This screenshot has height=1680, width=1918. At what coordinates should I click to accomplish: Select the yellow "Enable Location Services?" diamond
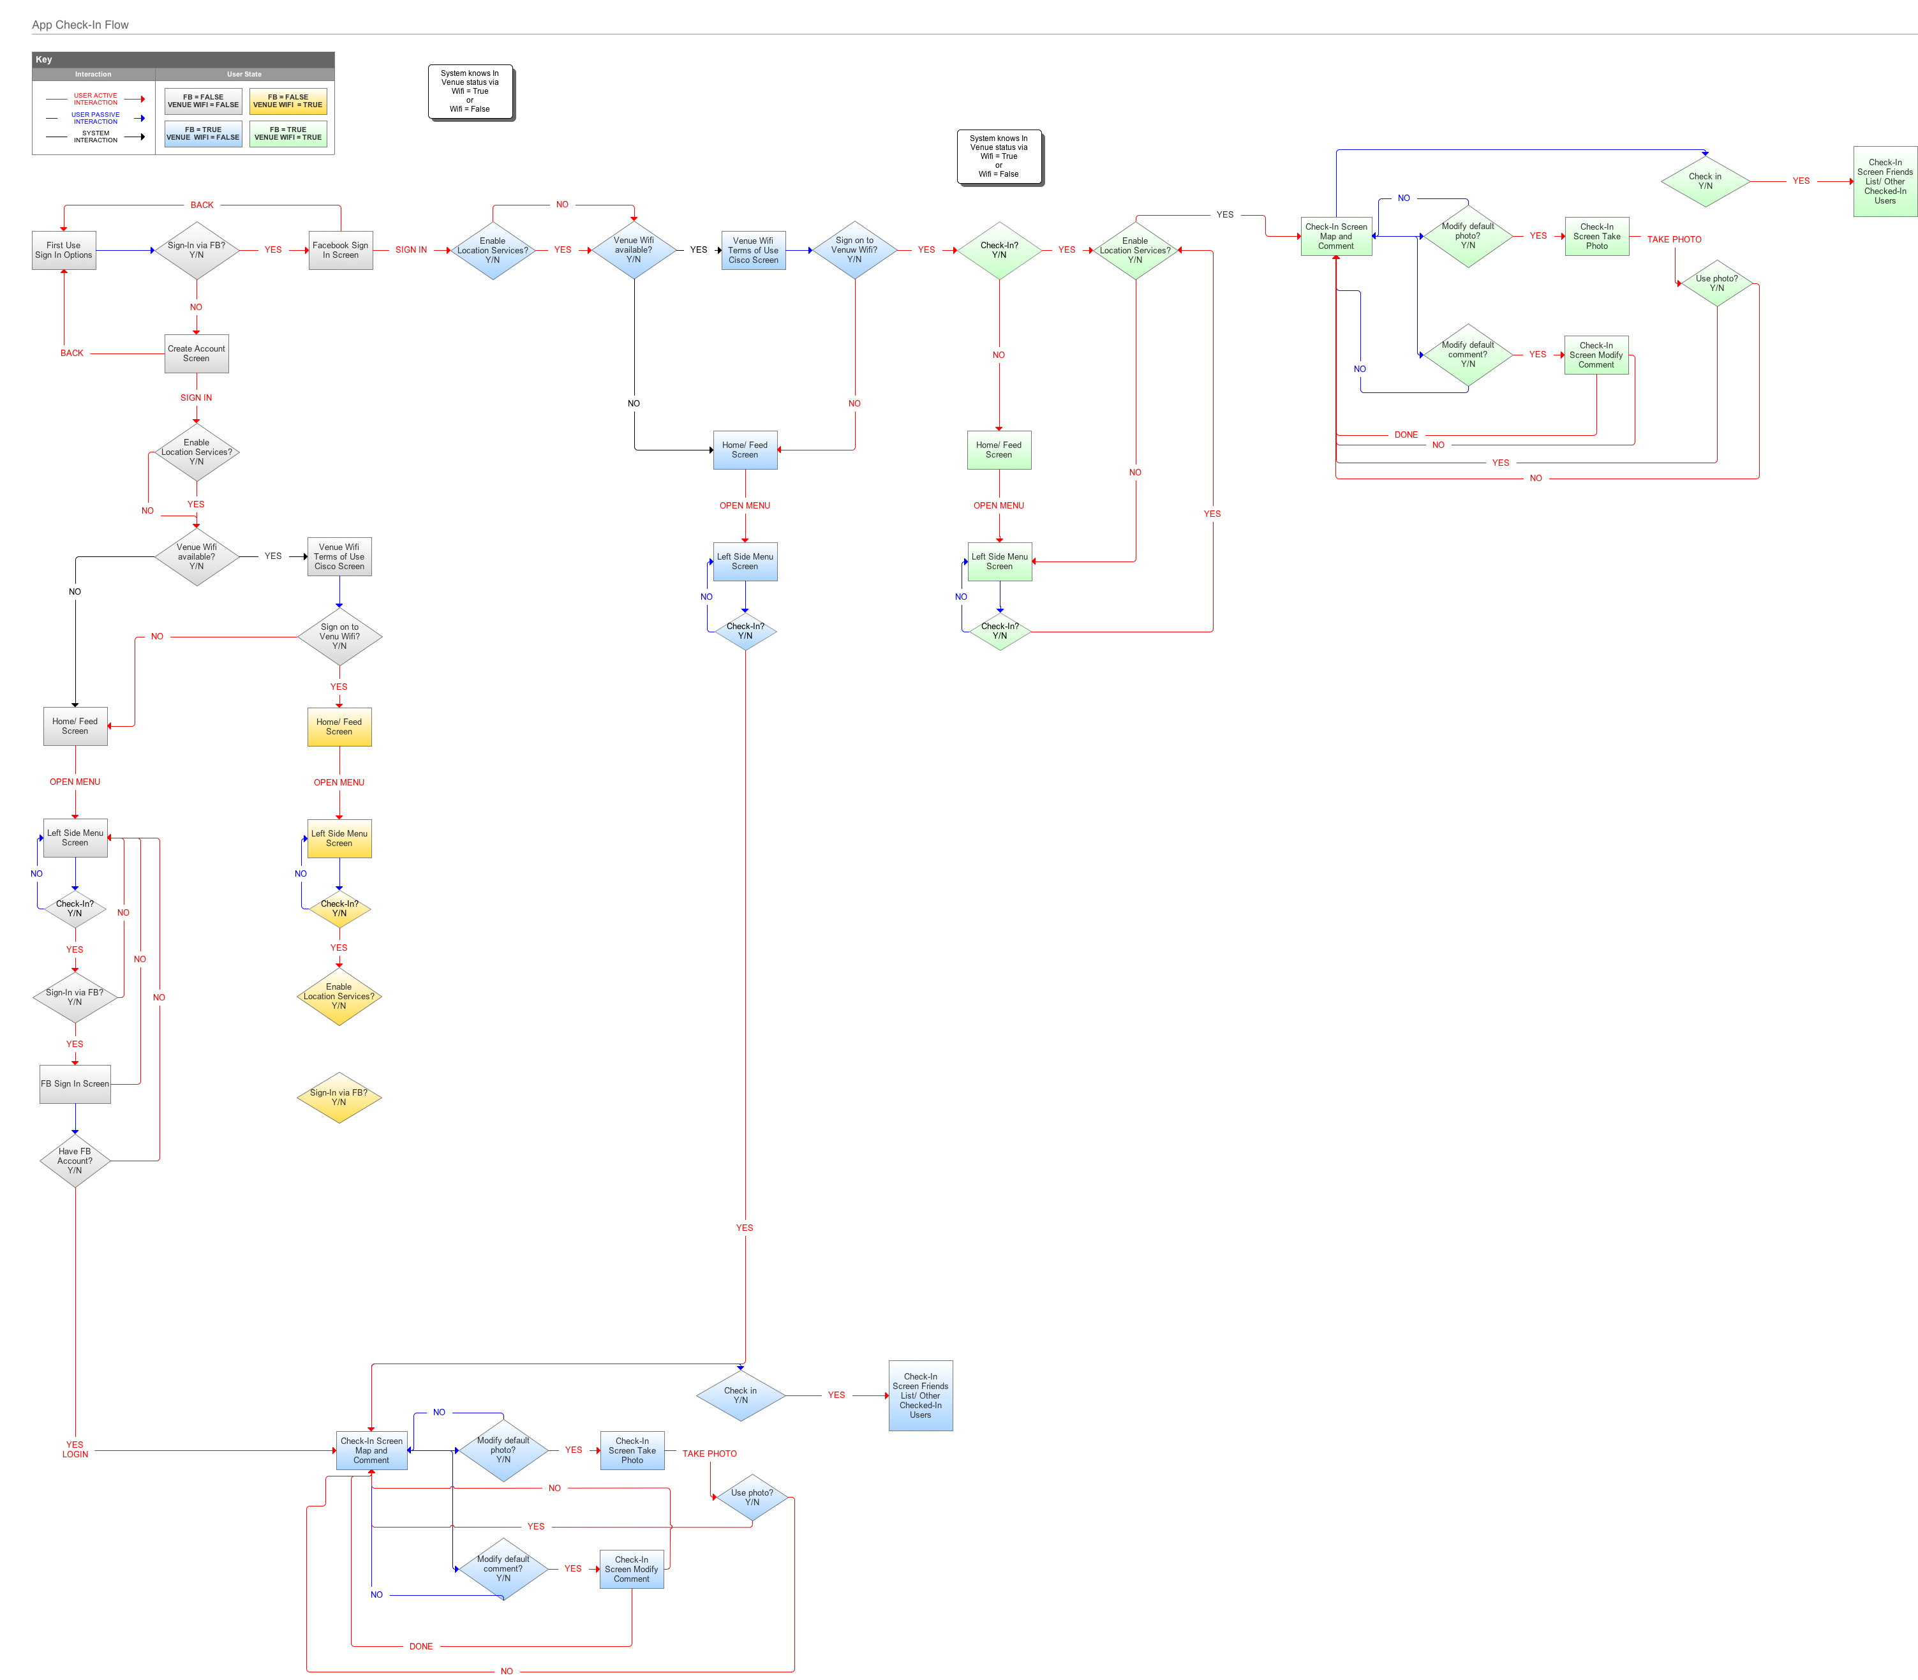339,997
